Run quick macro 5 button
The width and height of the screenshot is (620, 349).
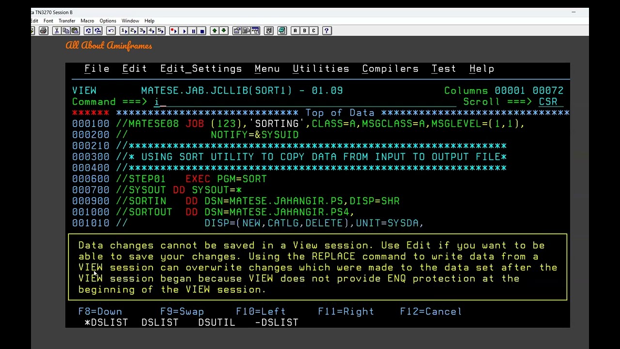click(x=161, y=31)
